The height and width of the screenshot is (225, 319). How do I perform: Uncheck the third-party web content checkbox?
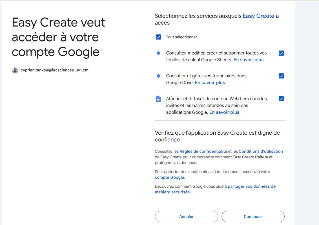(x=281, y=99)
